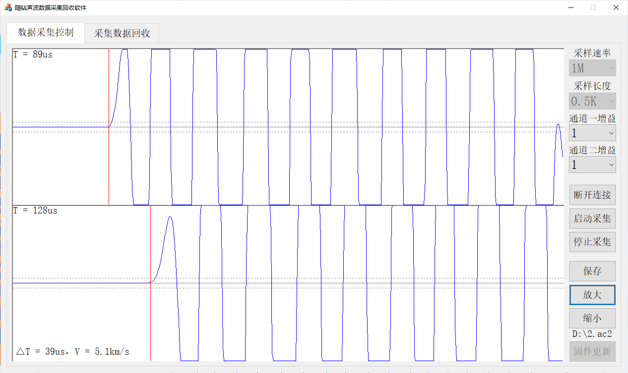Viewport: 628px width, 373px height.
Task: Expand the 通道二增益 gain dropdown
Action: pyautogui.click(x=592, y=165)
